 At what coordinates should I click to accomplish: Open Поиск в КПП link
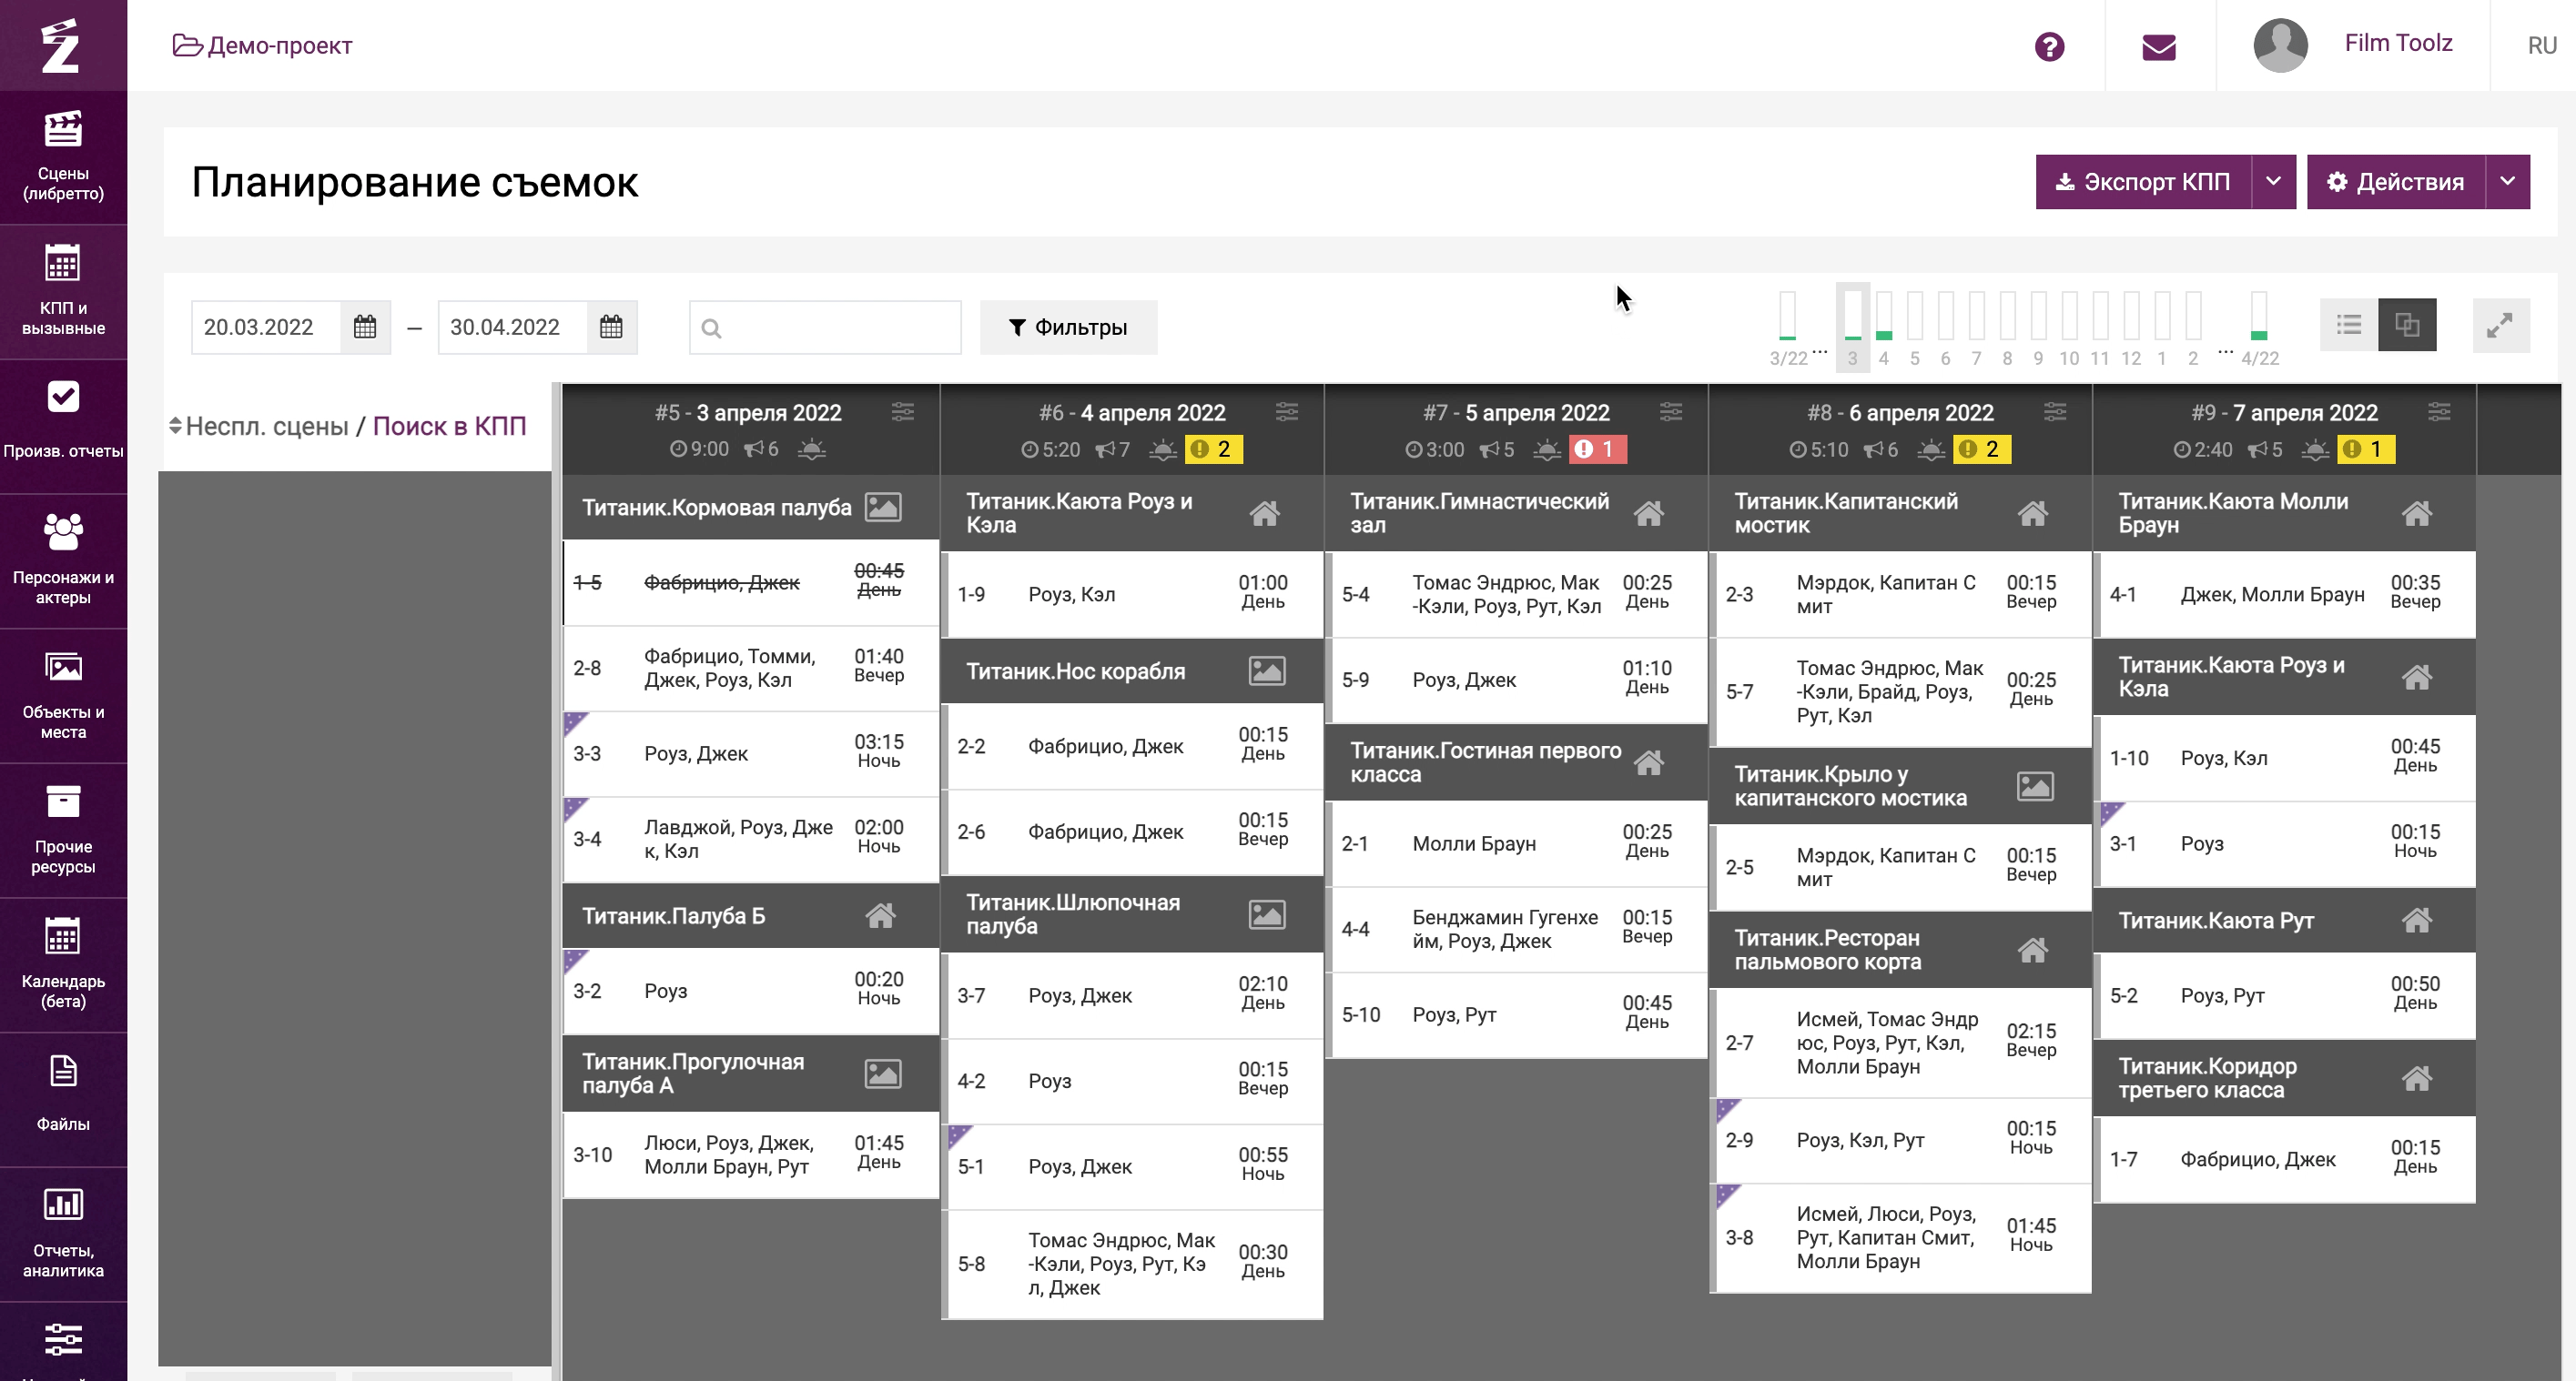(x=449, y=427)
